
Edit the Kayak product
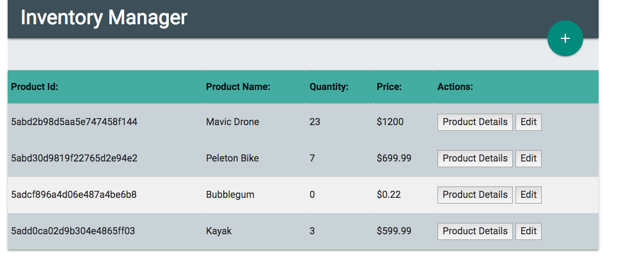click(528, 231)
